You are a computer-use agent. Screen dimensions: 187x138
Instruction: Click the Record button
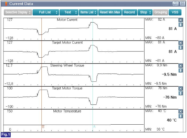point(129,12)
